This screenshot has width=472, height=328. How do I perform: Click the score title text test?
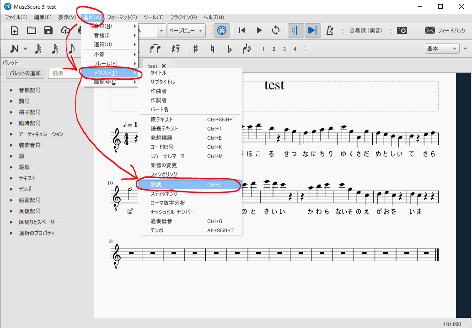pyautogui.click(x=274, y=85)
